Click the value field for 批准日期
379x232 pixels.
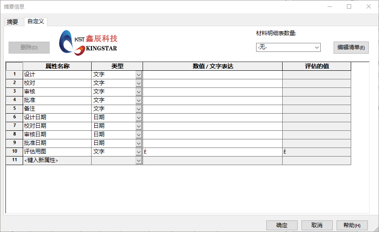click(x=212, y=143)
